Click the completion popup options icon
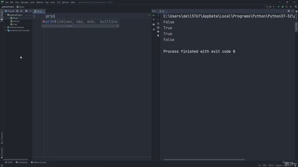Screen dimensions: 298x167 117,26
